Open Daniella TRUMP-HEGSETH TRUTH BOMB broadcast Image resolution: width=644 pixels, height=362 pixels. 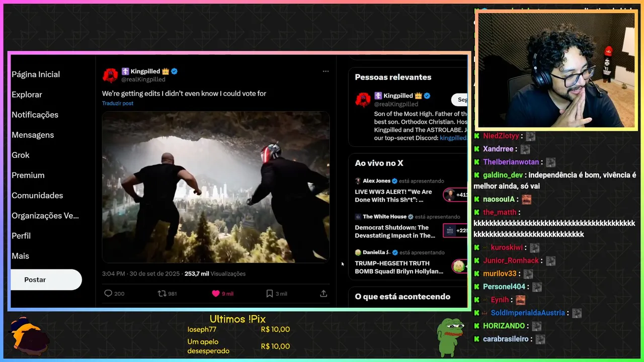(x=399, y=267)
